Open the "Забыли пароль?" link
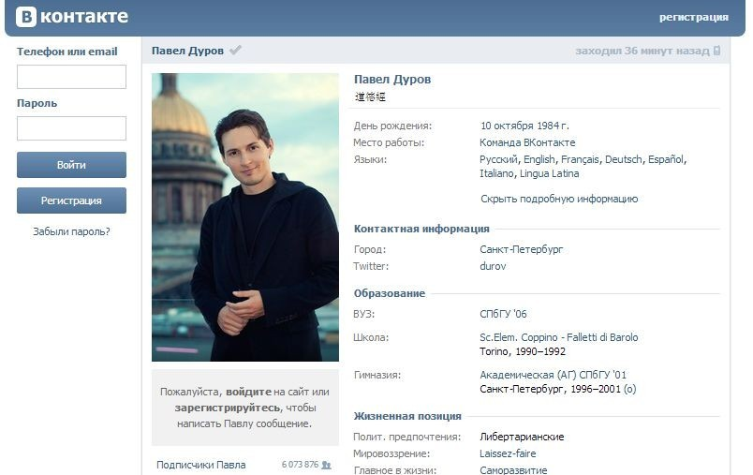Image resolution: width=753 pixels, height=475 pixels. point(71,230)
